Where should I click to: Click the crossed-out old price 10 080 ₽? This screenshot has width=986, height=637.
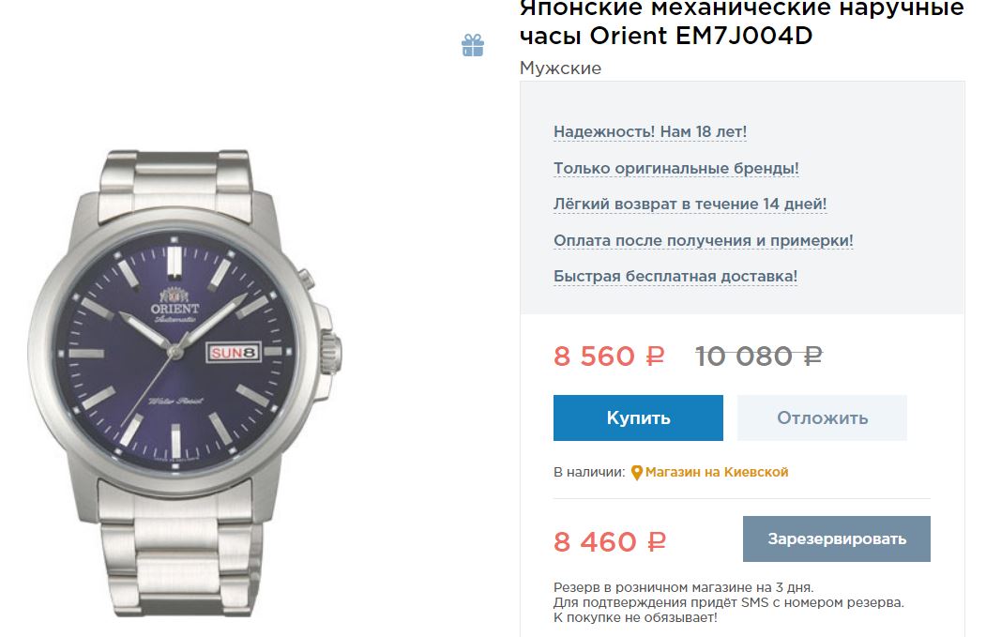pyautogui.click(x=758, y=356)
